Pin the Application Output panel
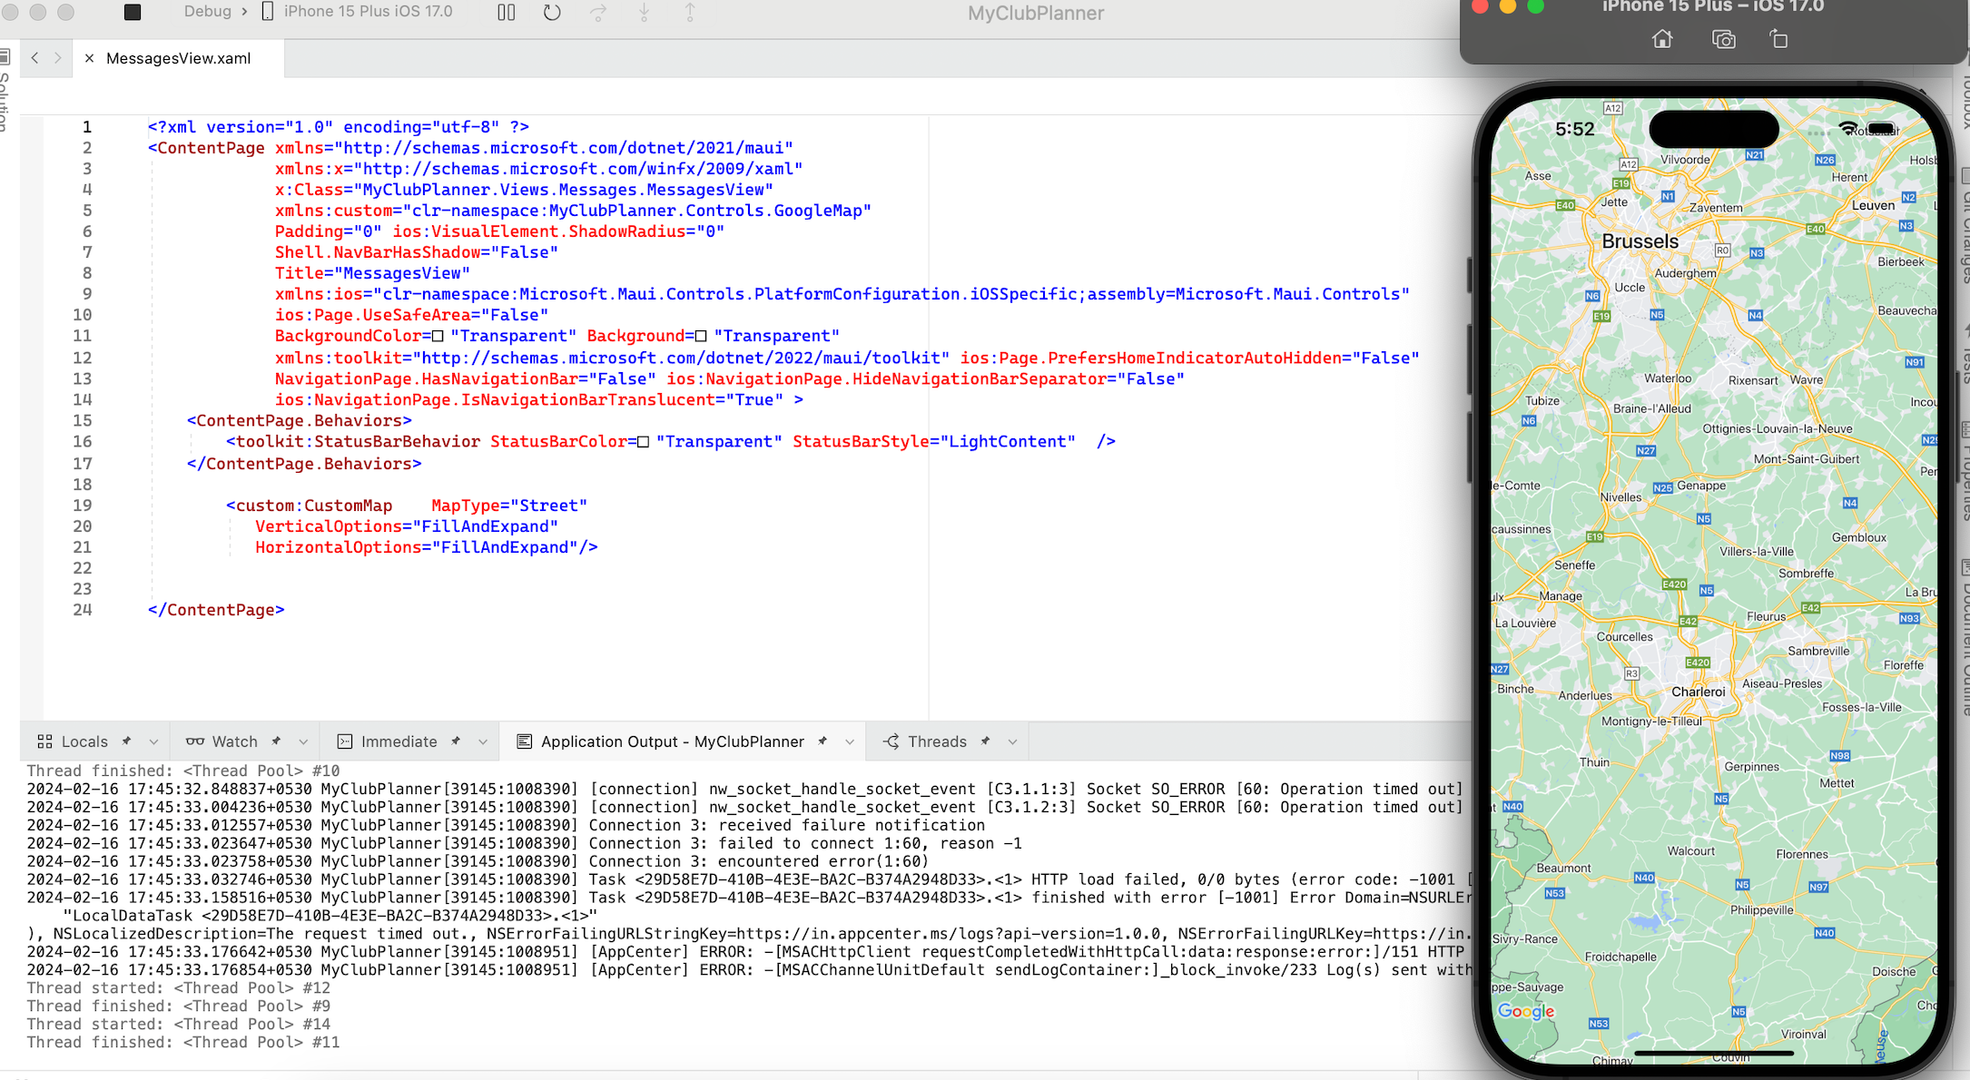 [823, 741]
